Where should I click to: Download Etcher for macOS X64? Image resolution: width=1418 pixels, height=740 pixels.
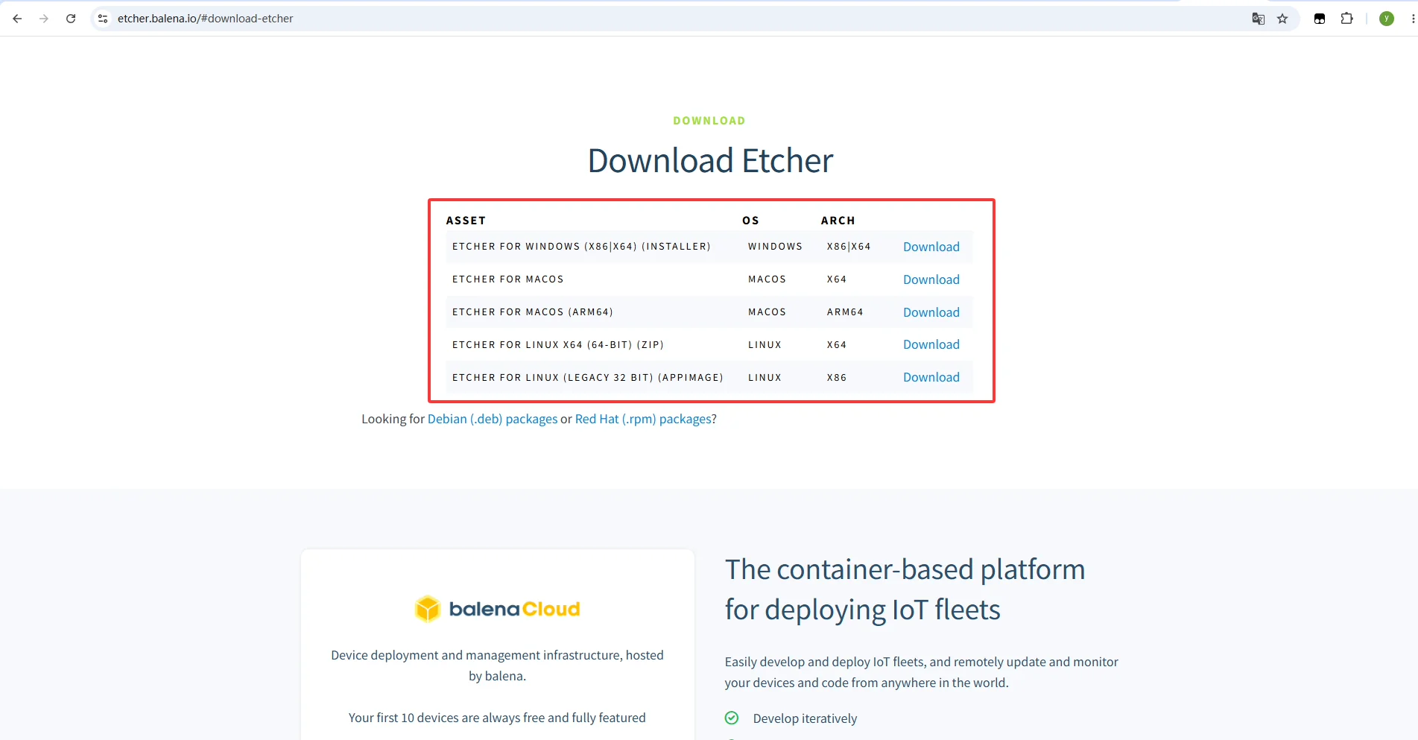coord(931,279)
